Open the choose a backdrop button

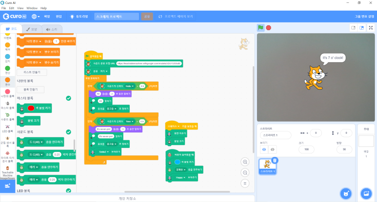click(366, 193)
